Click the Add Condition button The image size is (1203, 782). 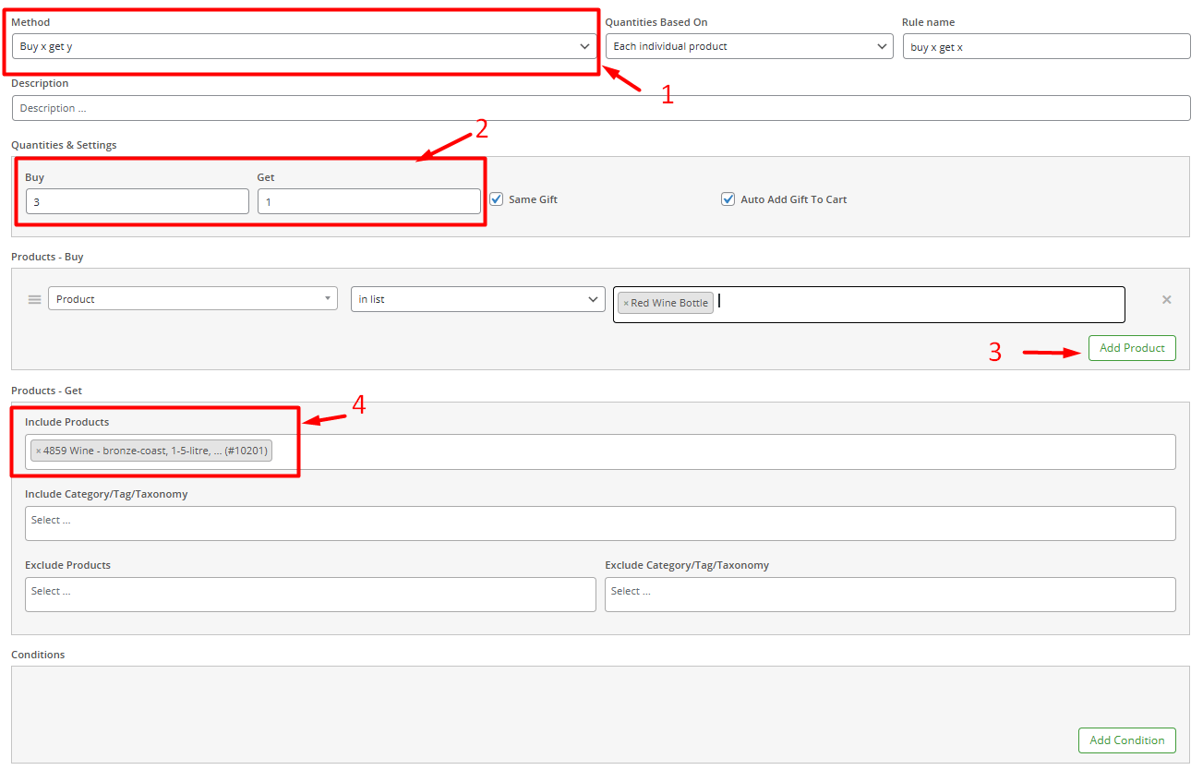[1126, 740]
